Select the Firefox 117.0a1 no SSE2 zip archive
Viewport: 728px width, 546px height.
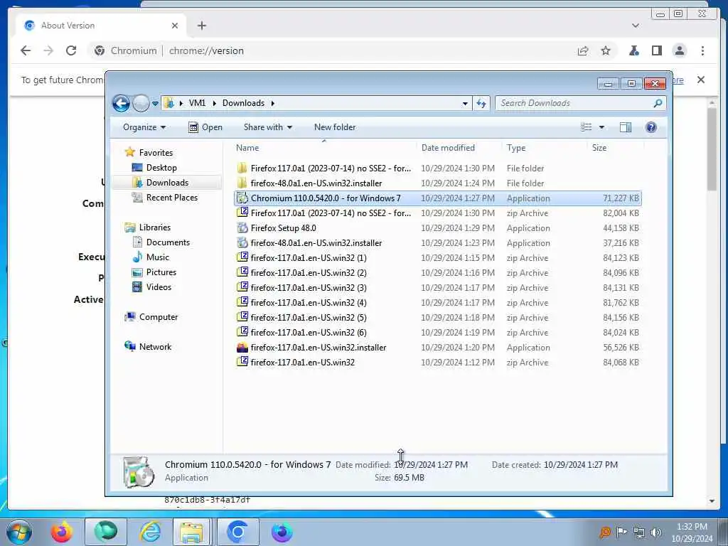click(438, 213)
